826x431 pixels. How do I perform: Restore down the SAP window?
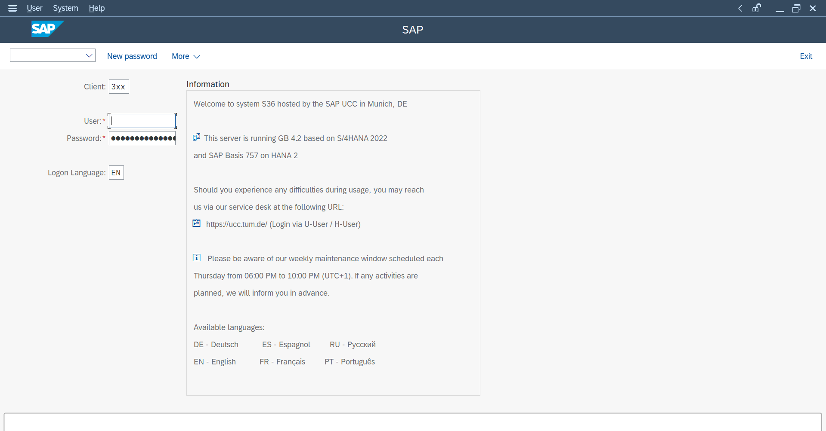click(x=796, y=8)
